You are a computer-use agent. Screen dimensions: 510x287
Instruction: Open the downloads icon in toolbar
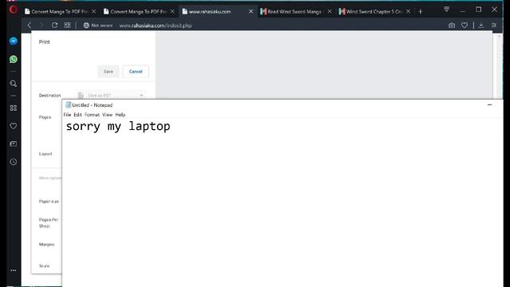[x=481, y=26]
